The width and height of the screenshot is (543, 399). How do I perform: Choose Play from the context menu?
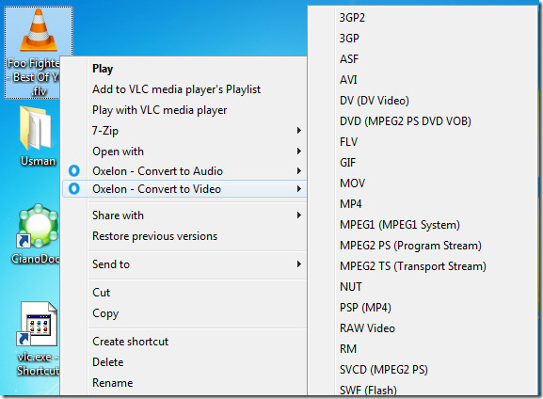coord(103,69)
